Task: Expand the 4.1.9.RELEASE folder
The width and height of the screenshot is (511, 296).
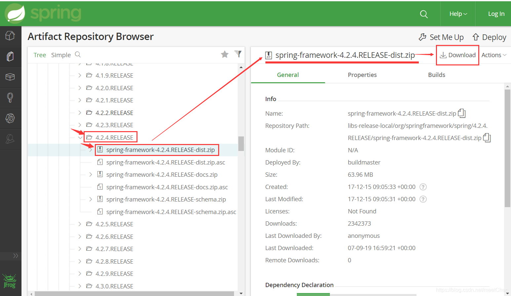Action: [80, 75]
